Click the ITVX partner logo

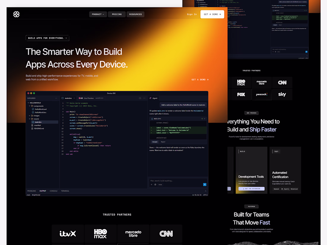tap(68, 233)
